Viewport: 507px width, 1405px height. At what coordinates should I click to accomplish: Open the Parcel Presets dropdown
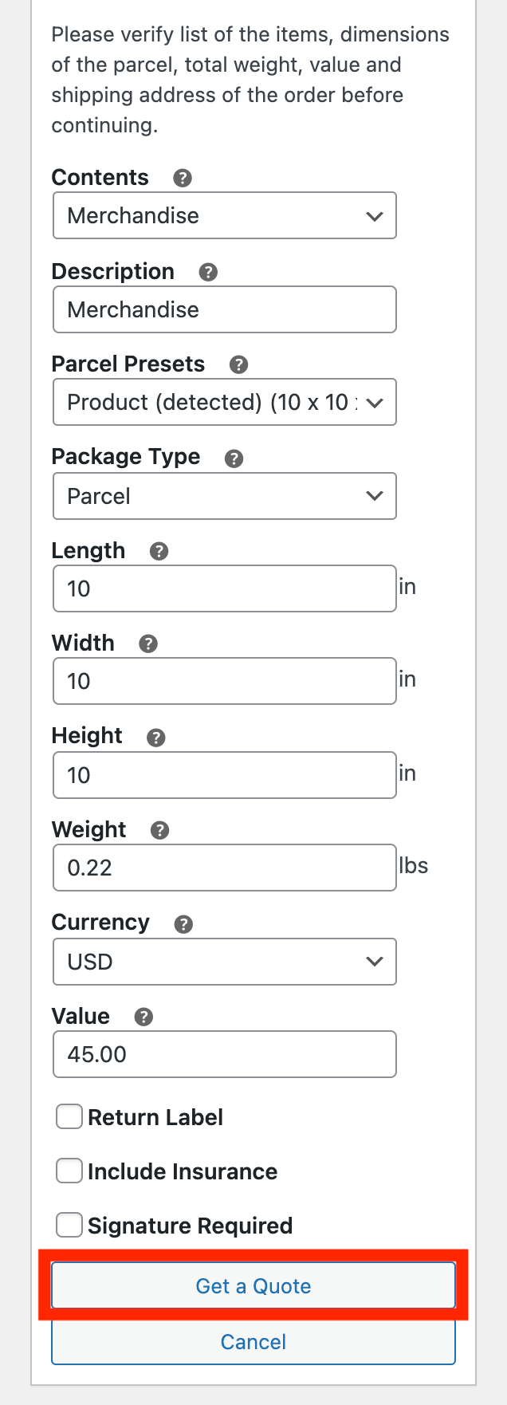point(224,402)
